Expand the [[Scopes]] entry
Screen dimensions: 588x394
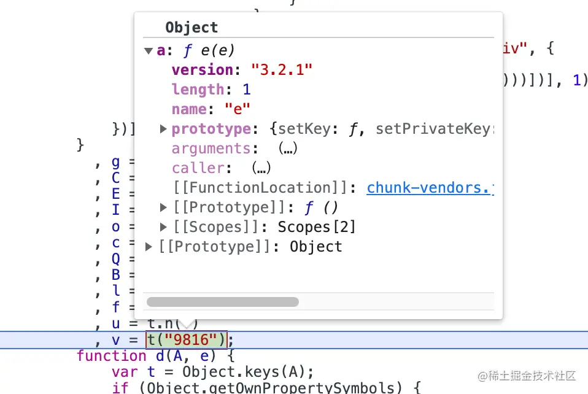[163, 227]
